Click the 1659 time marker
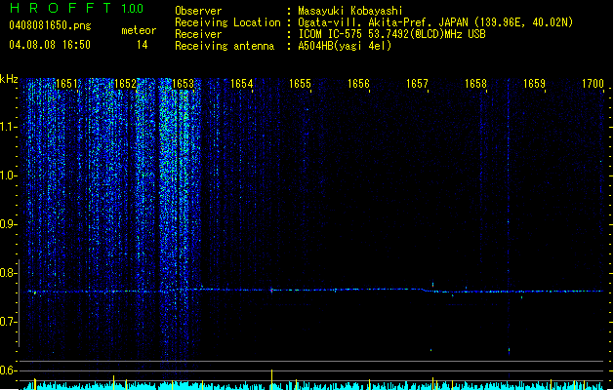This screenshot has width=614, height=390. pyautogui.click(x=534, y=84)
